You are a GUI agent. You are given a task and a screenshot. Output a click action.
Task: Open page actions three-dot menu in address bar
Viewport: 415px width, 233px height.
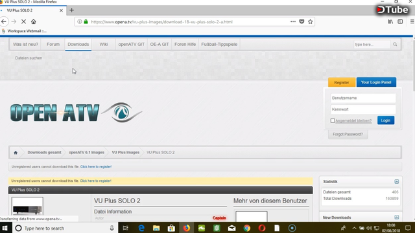pyautogui.click(x=293, y=21)
